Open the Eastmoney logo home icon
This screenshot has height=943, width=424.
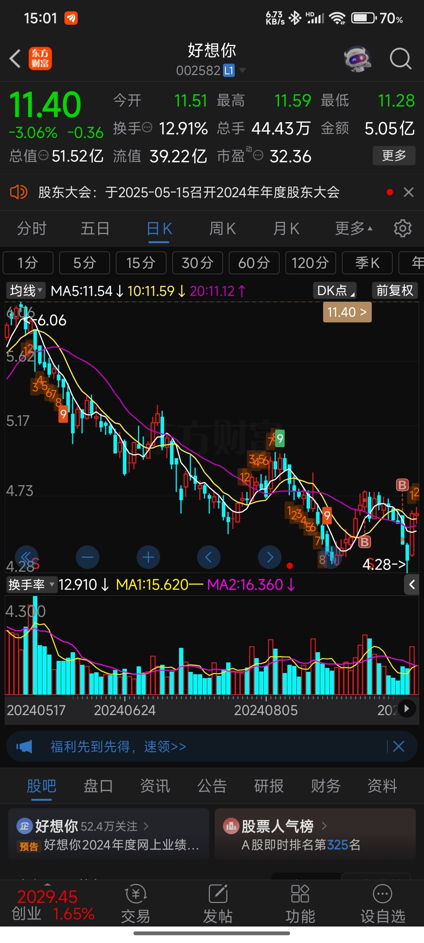40,59
